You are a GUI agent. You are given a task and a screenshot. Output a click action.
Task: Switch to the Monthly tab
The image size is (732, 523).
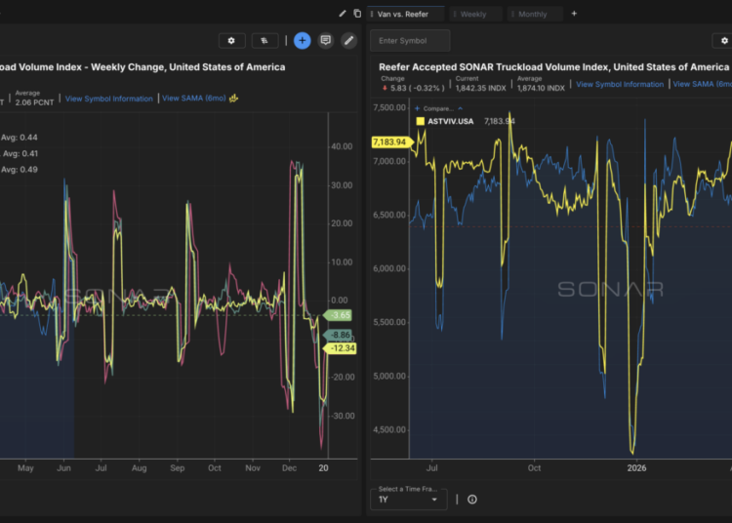coord(535,14)
